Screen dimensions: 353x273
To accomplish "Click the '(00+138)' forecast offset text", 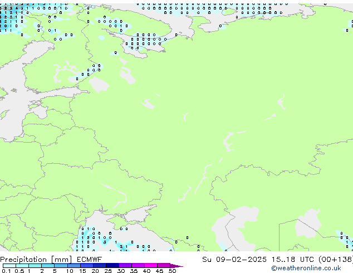I will pyautogui.click(x=336, y=260).
